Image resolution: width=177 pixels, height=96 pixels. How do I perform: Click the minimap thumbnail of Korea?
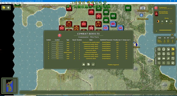(9, 86)
